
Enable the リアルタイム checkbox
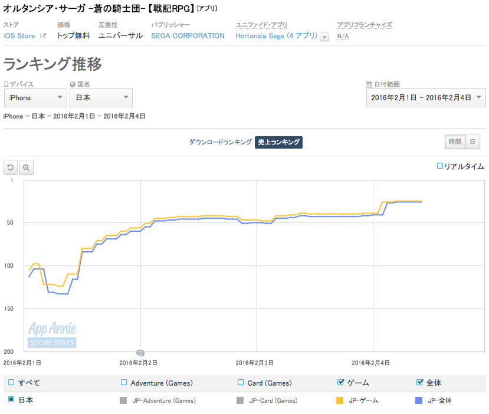(439, 166)
